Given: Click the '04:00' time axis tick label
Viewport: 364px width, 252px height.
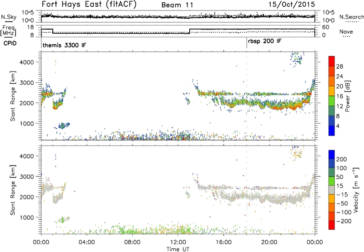Looking at the screenshot, I should (x=86, y=242).
